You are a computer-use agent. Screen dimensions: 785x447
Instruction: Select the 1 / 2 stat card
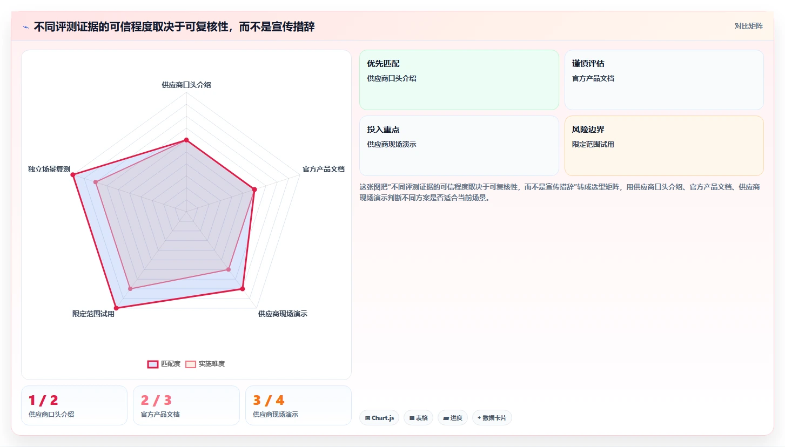tap(74, 405)
